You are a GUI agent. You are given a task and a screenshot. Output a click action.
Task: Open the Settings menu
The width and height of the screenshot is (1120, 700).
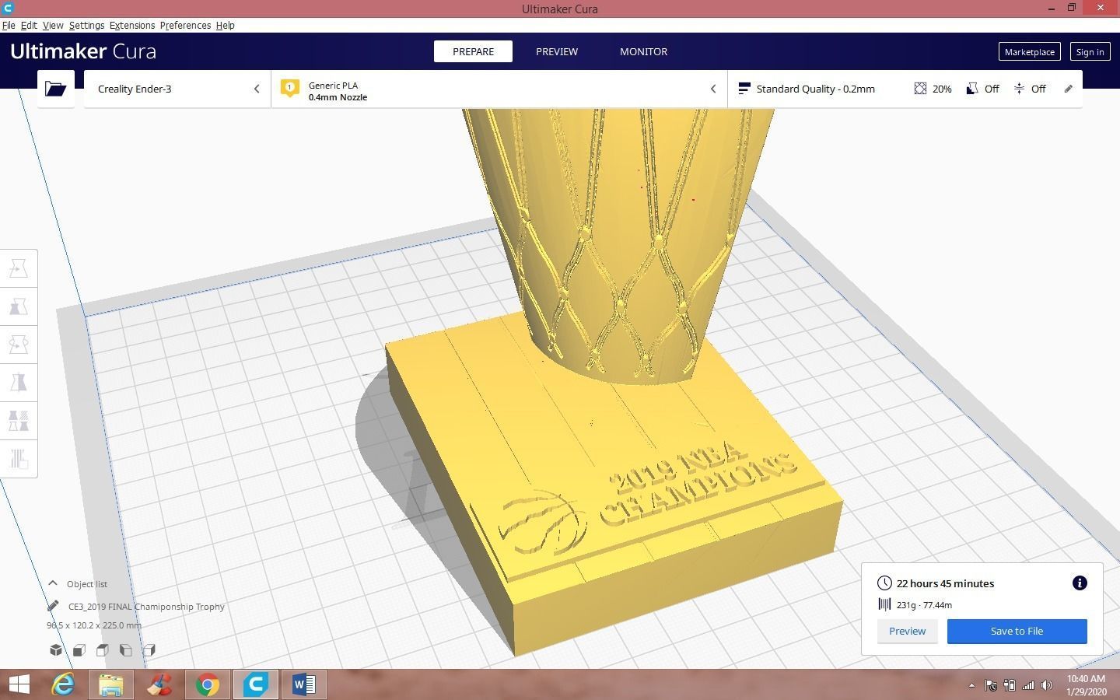(x=86, y=25)
